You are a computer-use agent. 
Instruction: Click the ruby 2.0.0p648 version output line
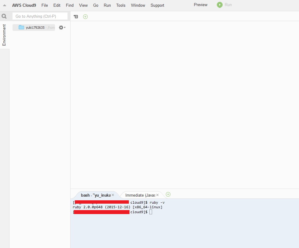click(x=118, y=207)
